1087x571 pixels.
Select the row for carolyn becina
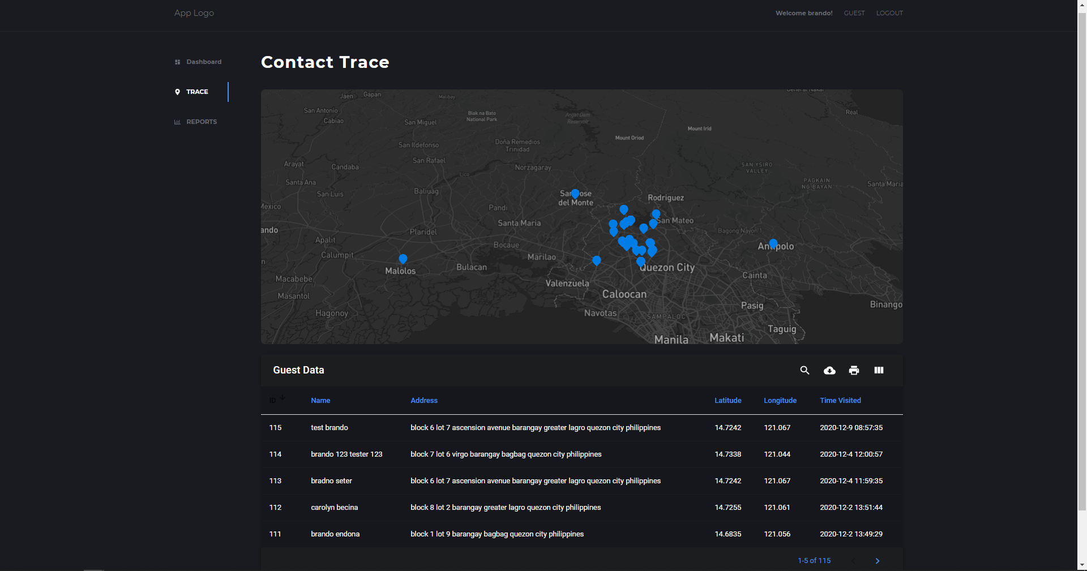click(x=582, y=508)
